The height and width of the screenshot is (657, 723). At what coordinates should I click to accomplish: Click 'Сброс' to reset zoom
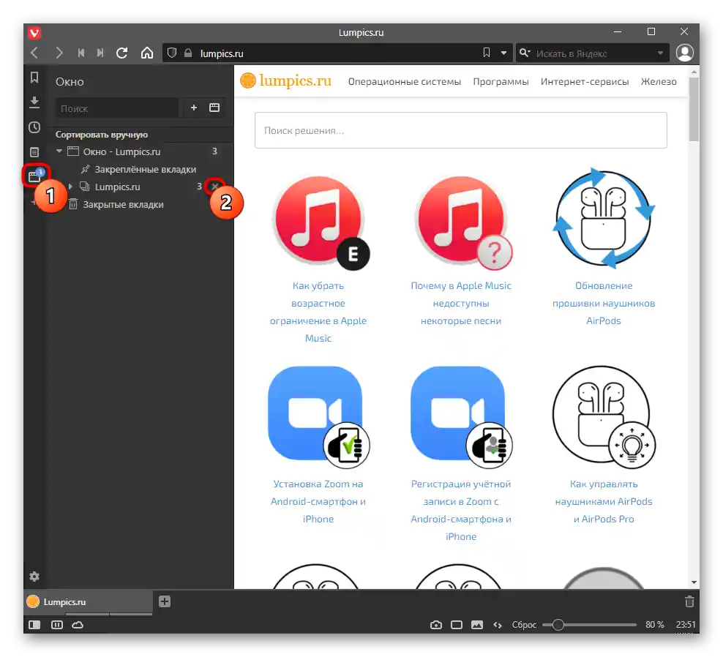click(524, 625)
